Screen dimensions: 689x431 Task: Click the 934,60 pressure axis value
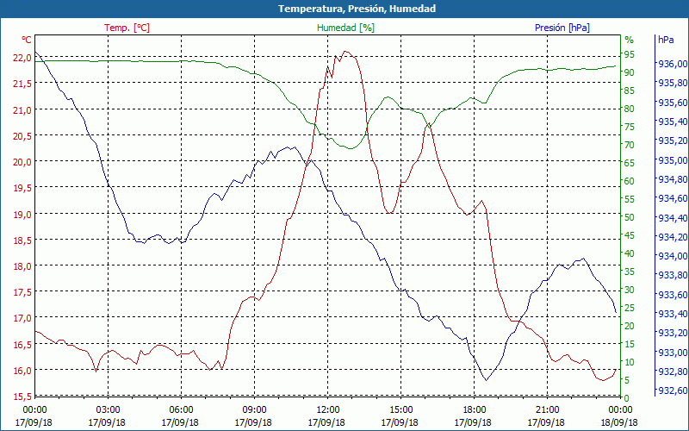click(x=673, y=198)
